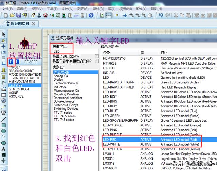Click the P pick devices button

tap(11, 62)
